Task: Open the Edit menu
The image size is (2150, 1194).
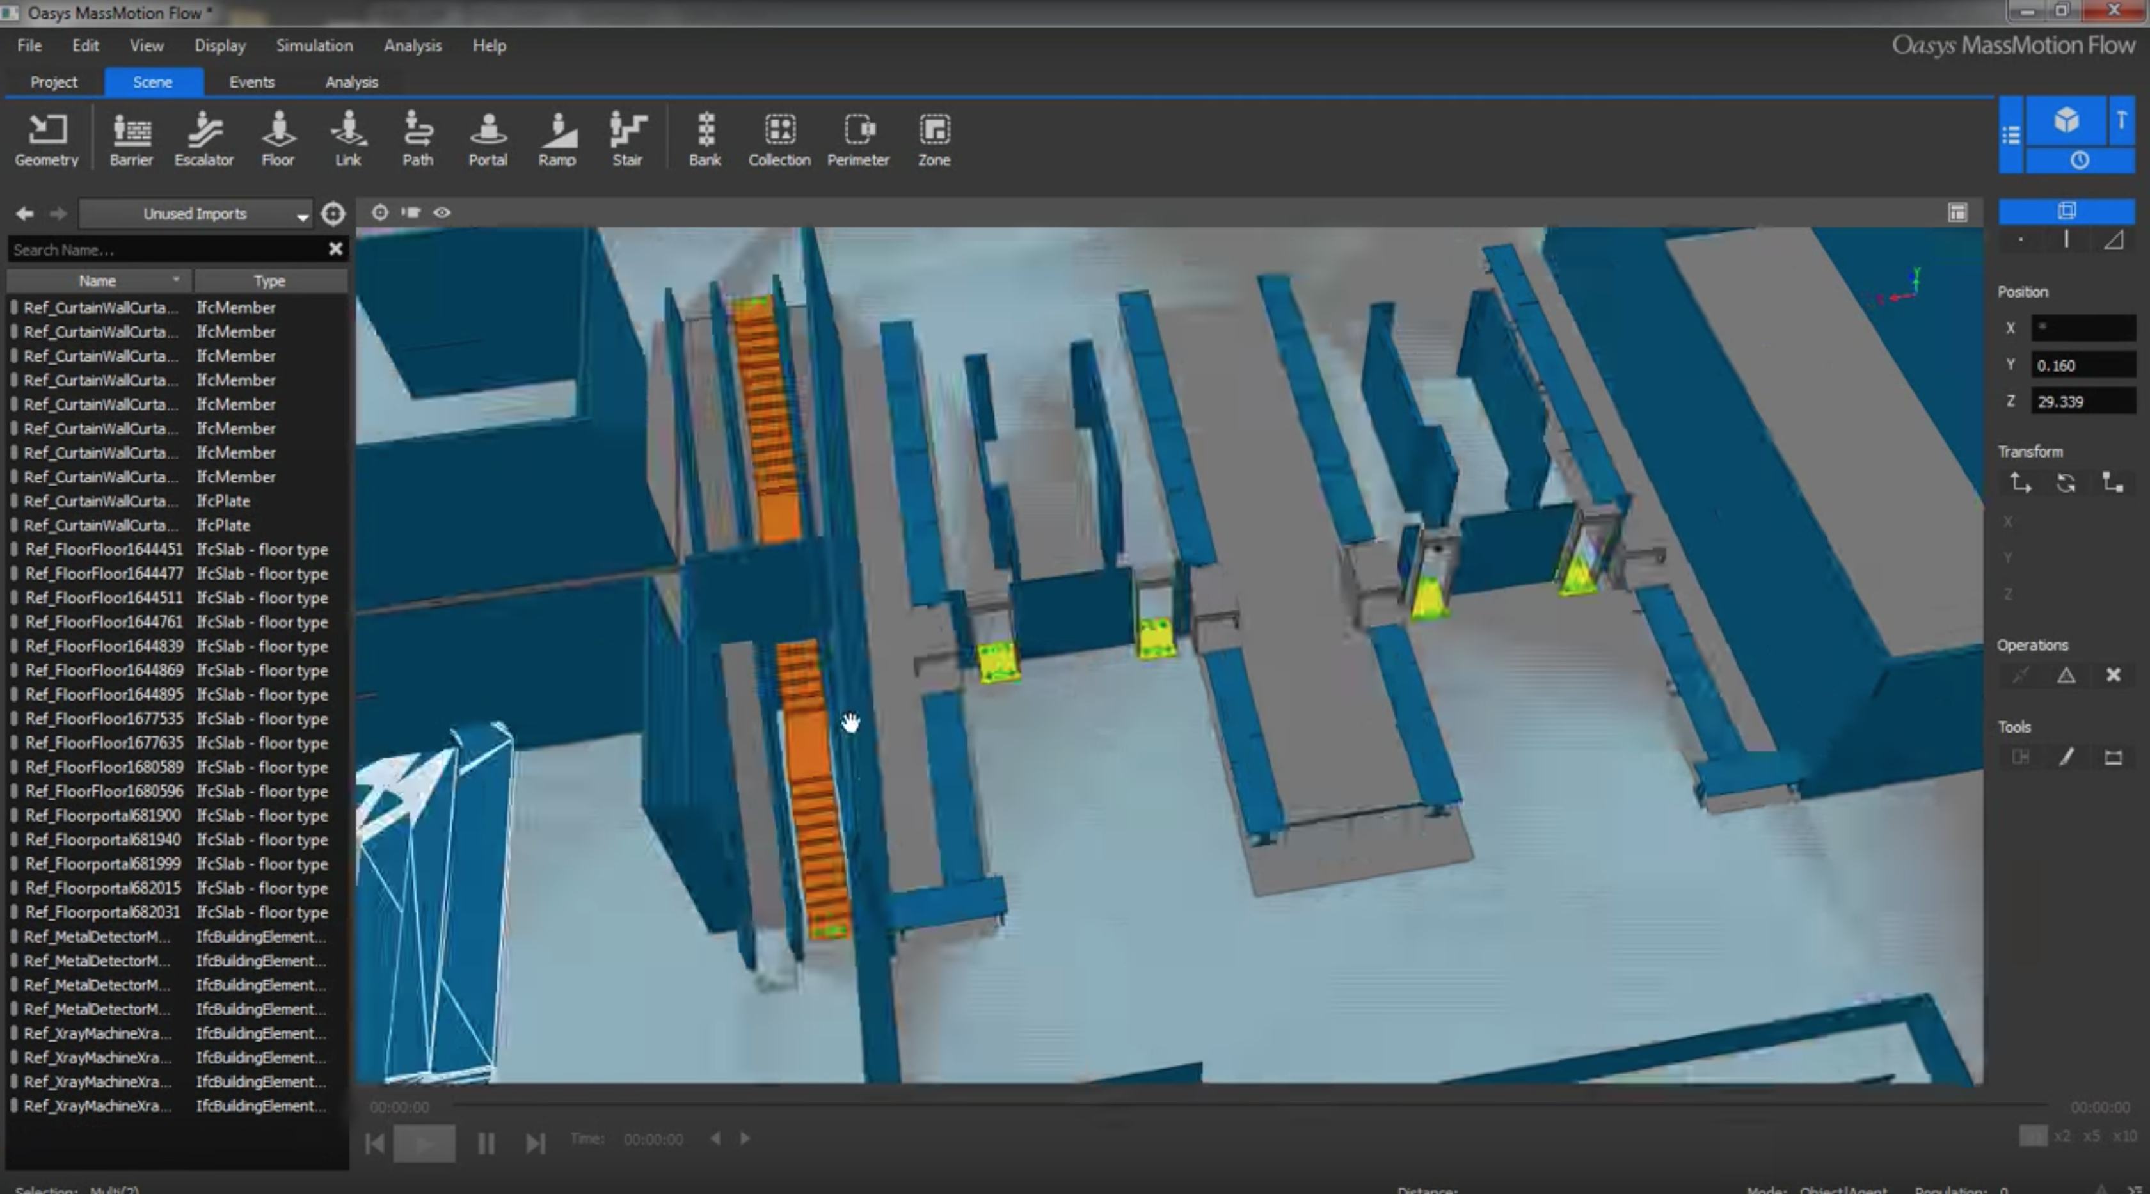Action: point(85,46)
